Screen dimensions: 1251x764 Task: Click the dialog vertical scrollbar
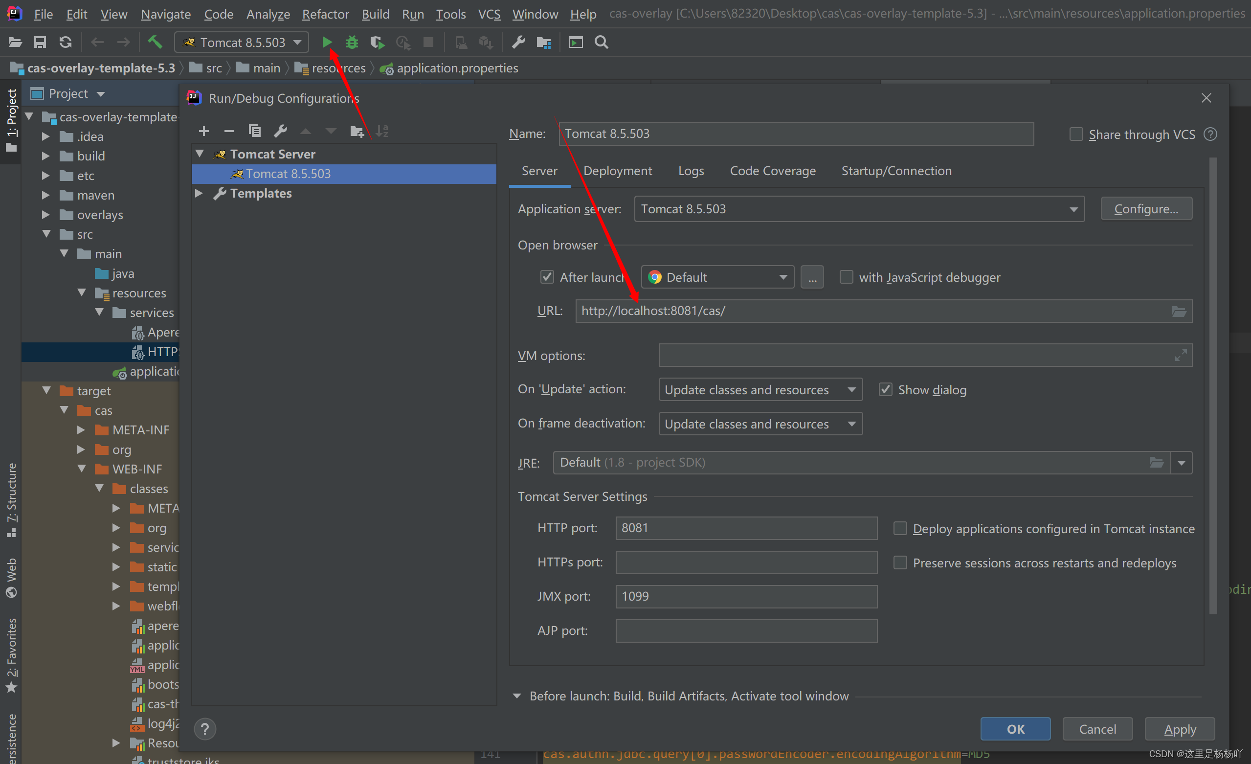[1213, 386]
